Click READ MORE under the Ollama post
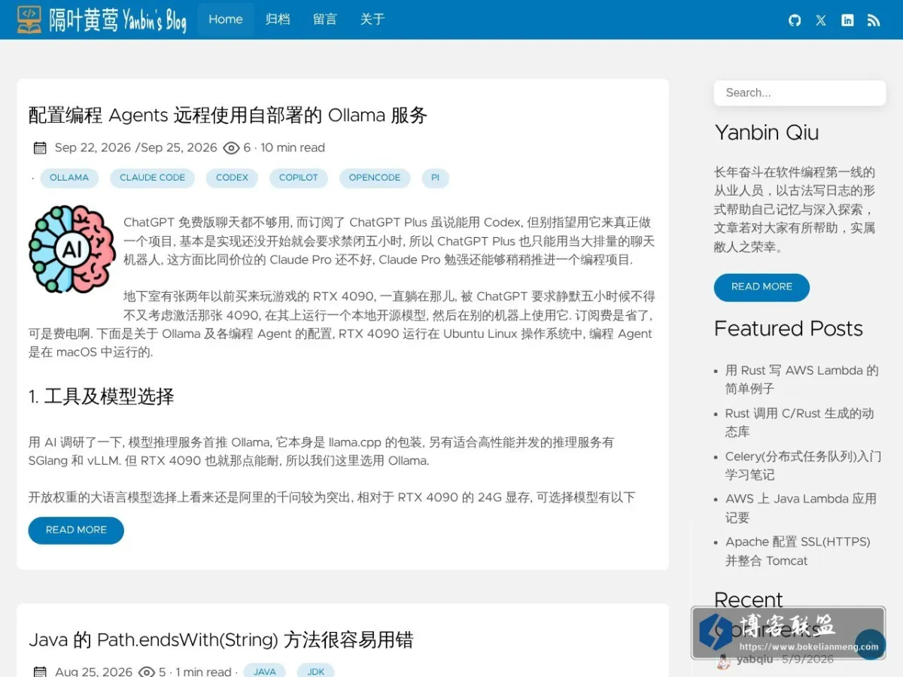Image resolution: width=903 pixels, height=677 pixels. (76, 530)
